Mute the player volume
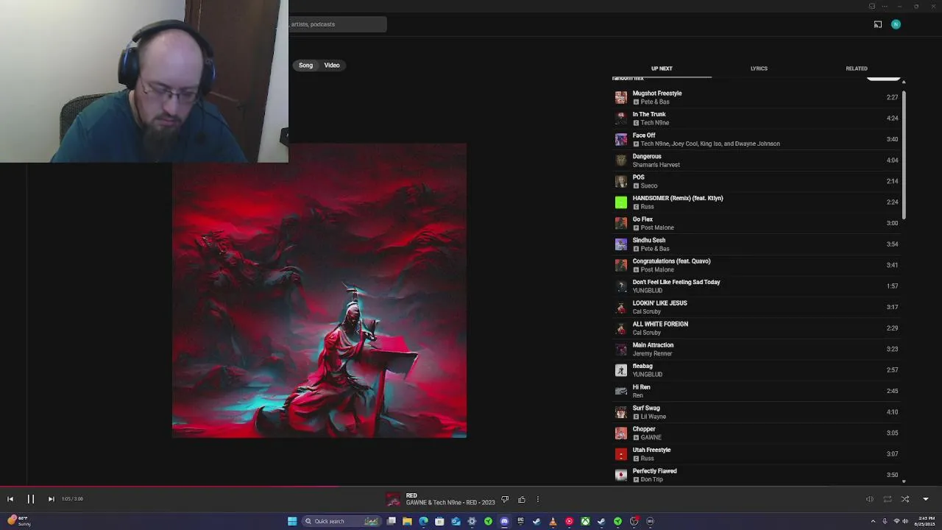The height and width of the screenshot is (530, 942). point(869,499)
